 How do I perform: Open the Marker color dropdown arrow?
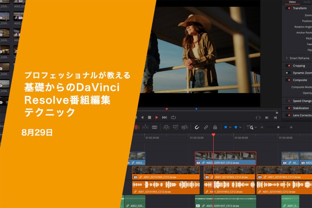240,128
